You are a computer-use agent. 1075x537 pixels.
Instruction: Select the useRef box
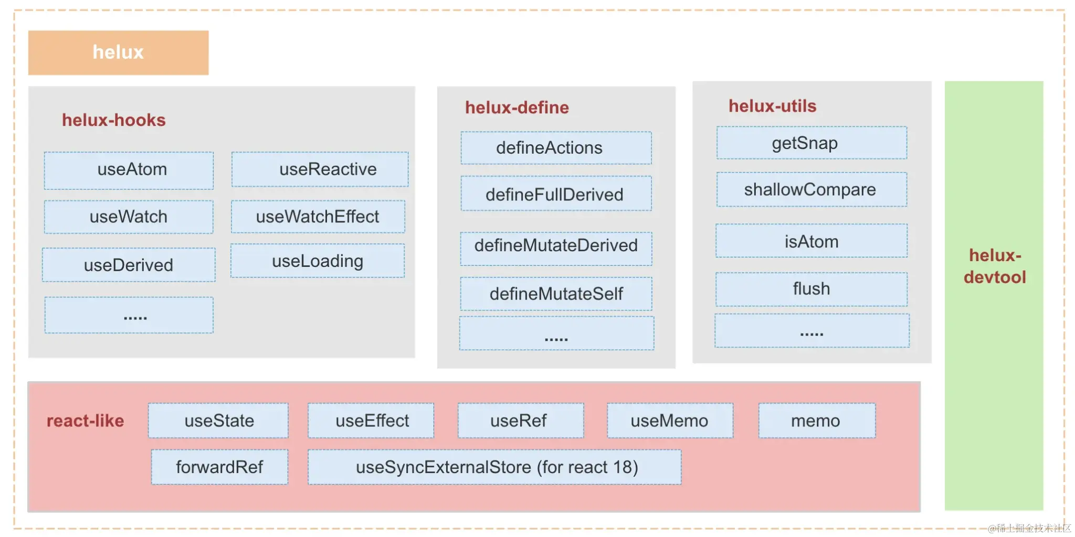click(x=521, y=421)
